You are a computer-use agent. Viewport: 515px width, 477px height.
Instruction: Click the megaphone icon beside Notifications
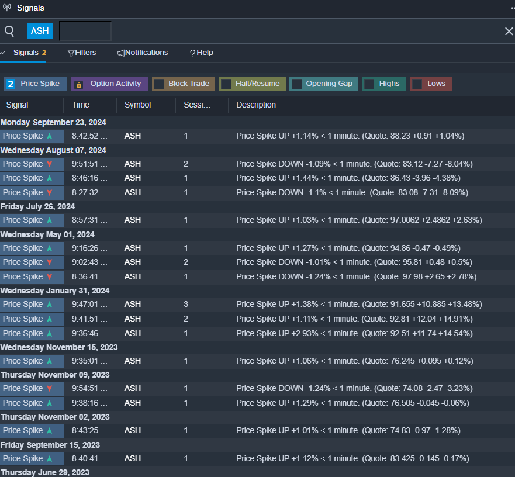(120, 53)
